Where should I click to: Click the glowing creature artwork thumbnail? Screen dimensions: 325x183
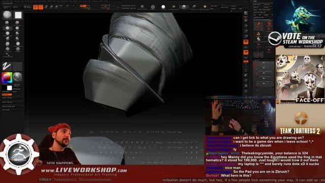pyautogui.click(x=299, y=16)
